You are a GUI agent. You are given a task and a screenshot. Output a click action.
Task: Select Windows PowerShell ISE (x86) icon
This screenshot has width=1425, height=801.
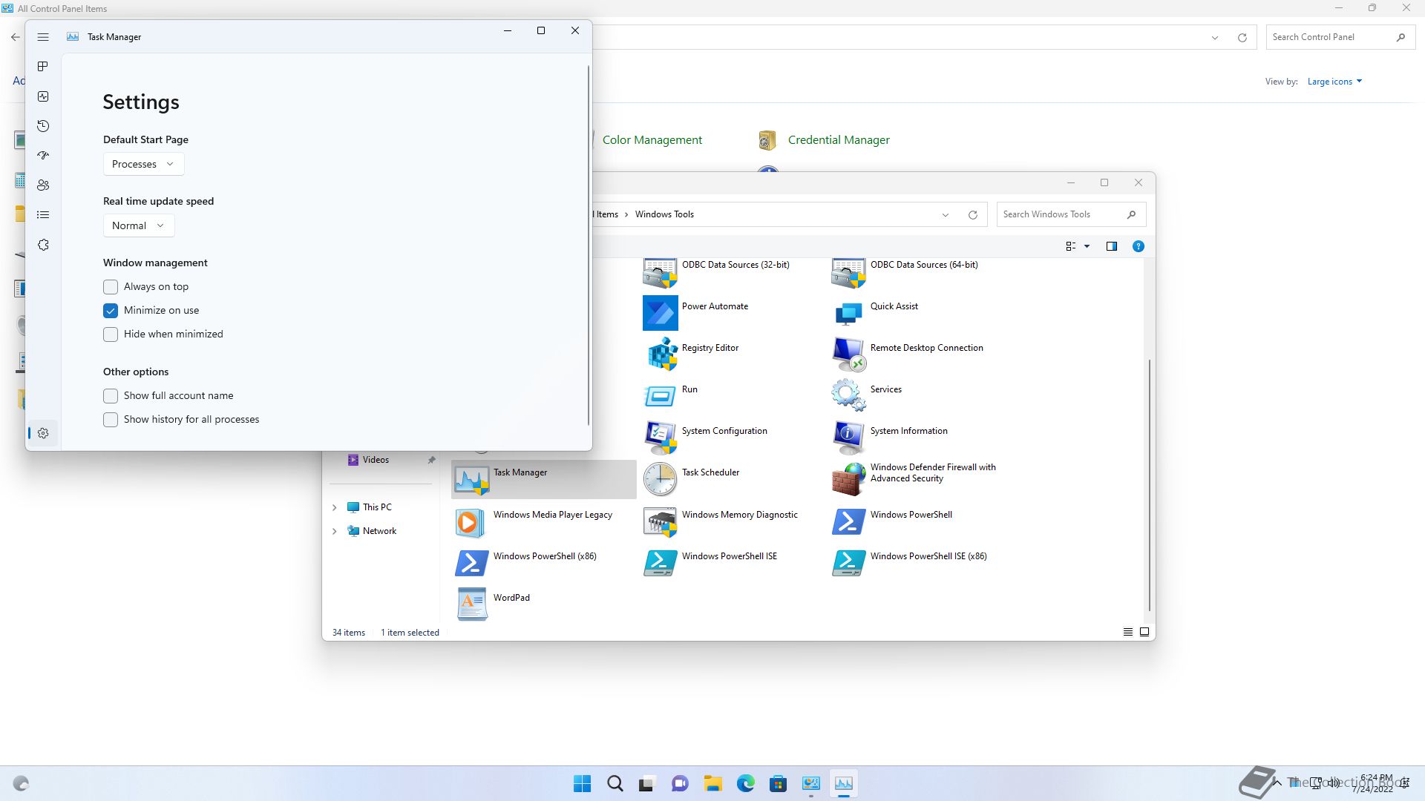tap(848, 562)
